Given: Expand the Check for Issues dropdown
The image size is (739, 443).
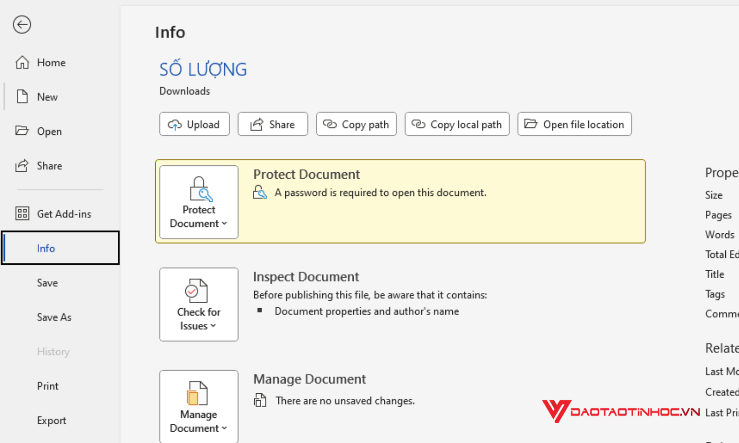Looking at the screenshot, I should coord(214,325).
